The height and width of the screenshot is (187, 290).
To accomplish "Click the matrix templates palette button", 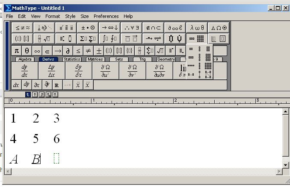I will tap(197, 38).
